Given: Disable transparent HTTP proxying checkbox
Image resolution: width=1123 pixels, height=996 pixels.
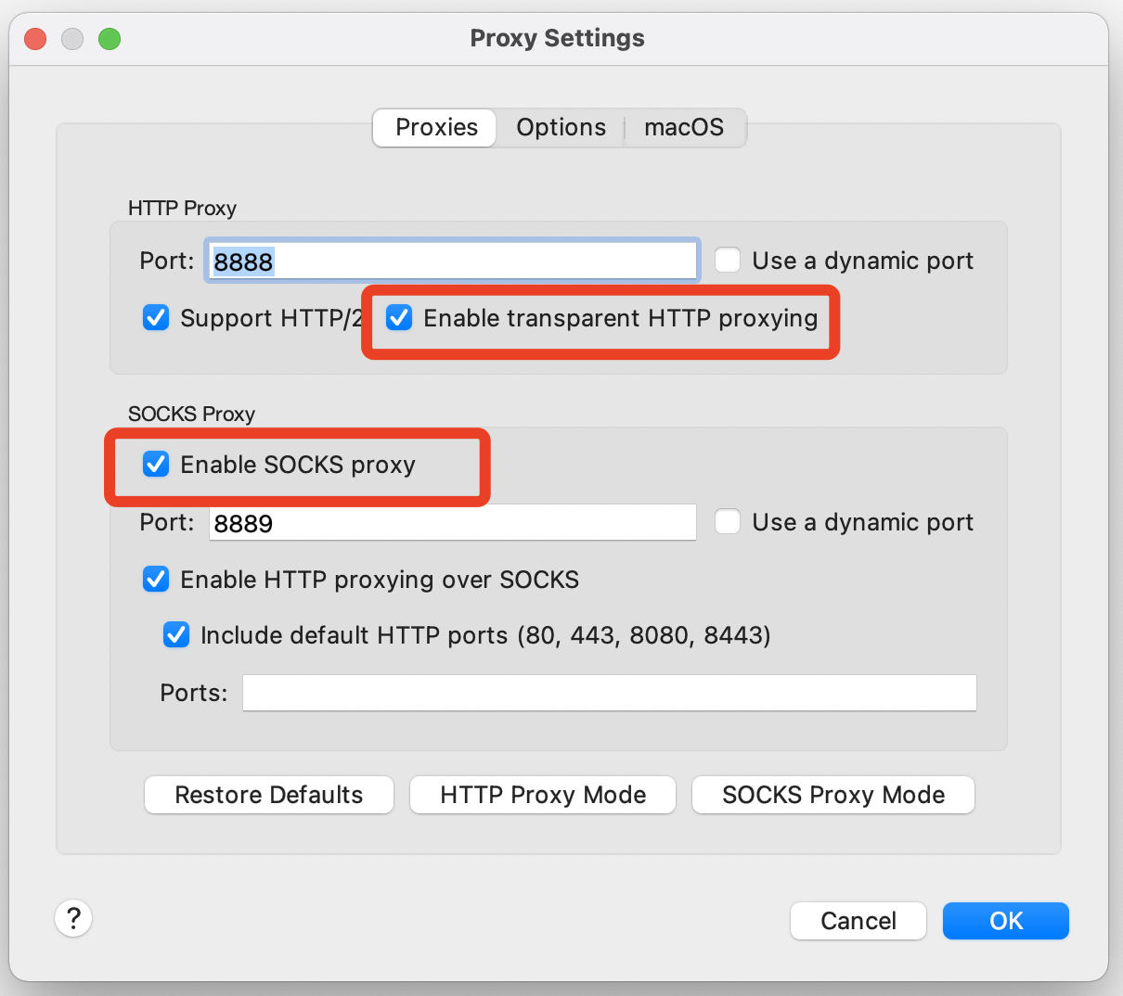Looking at the screenshot, I should click(x=399, y=318).
